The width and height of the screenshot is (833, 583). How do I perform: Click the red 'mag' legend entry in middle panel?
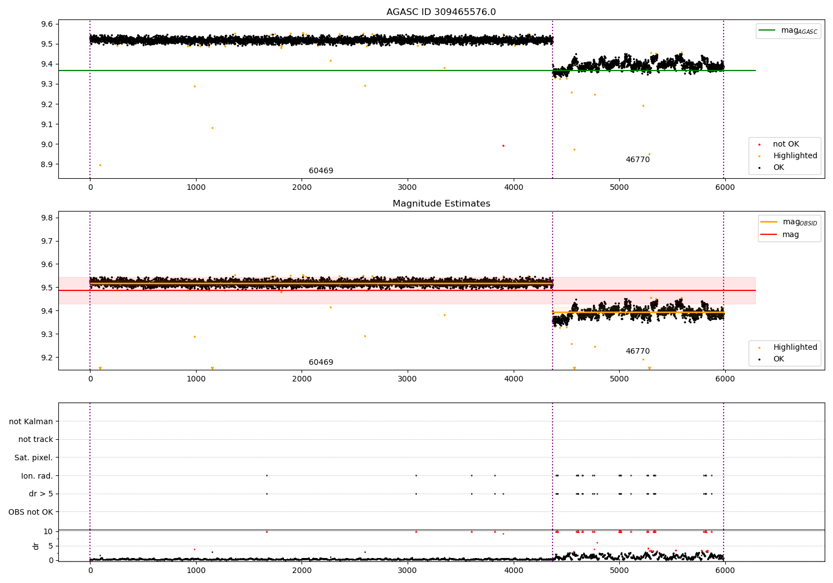[780, 234]
